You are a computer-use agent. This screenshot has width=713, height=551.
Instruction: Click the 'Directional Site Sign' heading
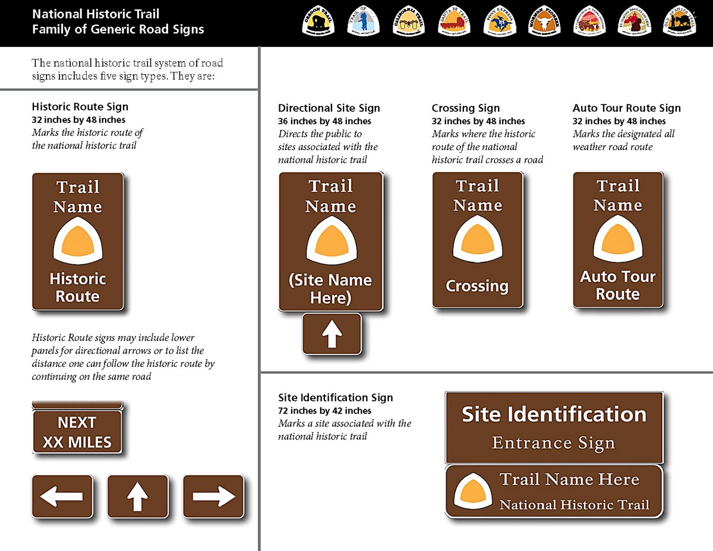[329, 108]
